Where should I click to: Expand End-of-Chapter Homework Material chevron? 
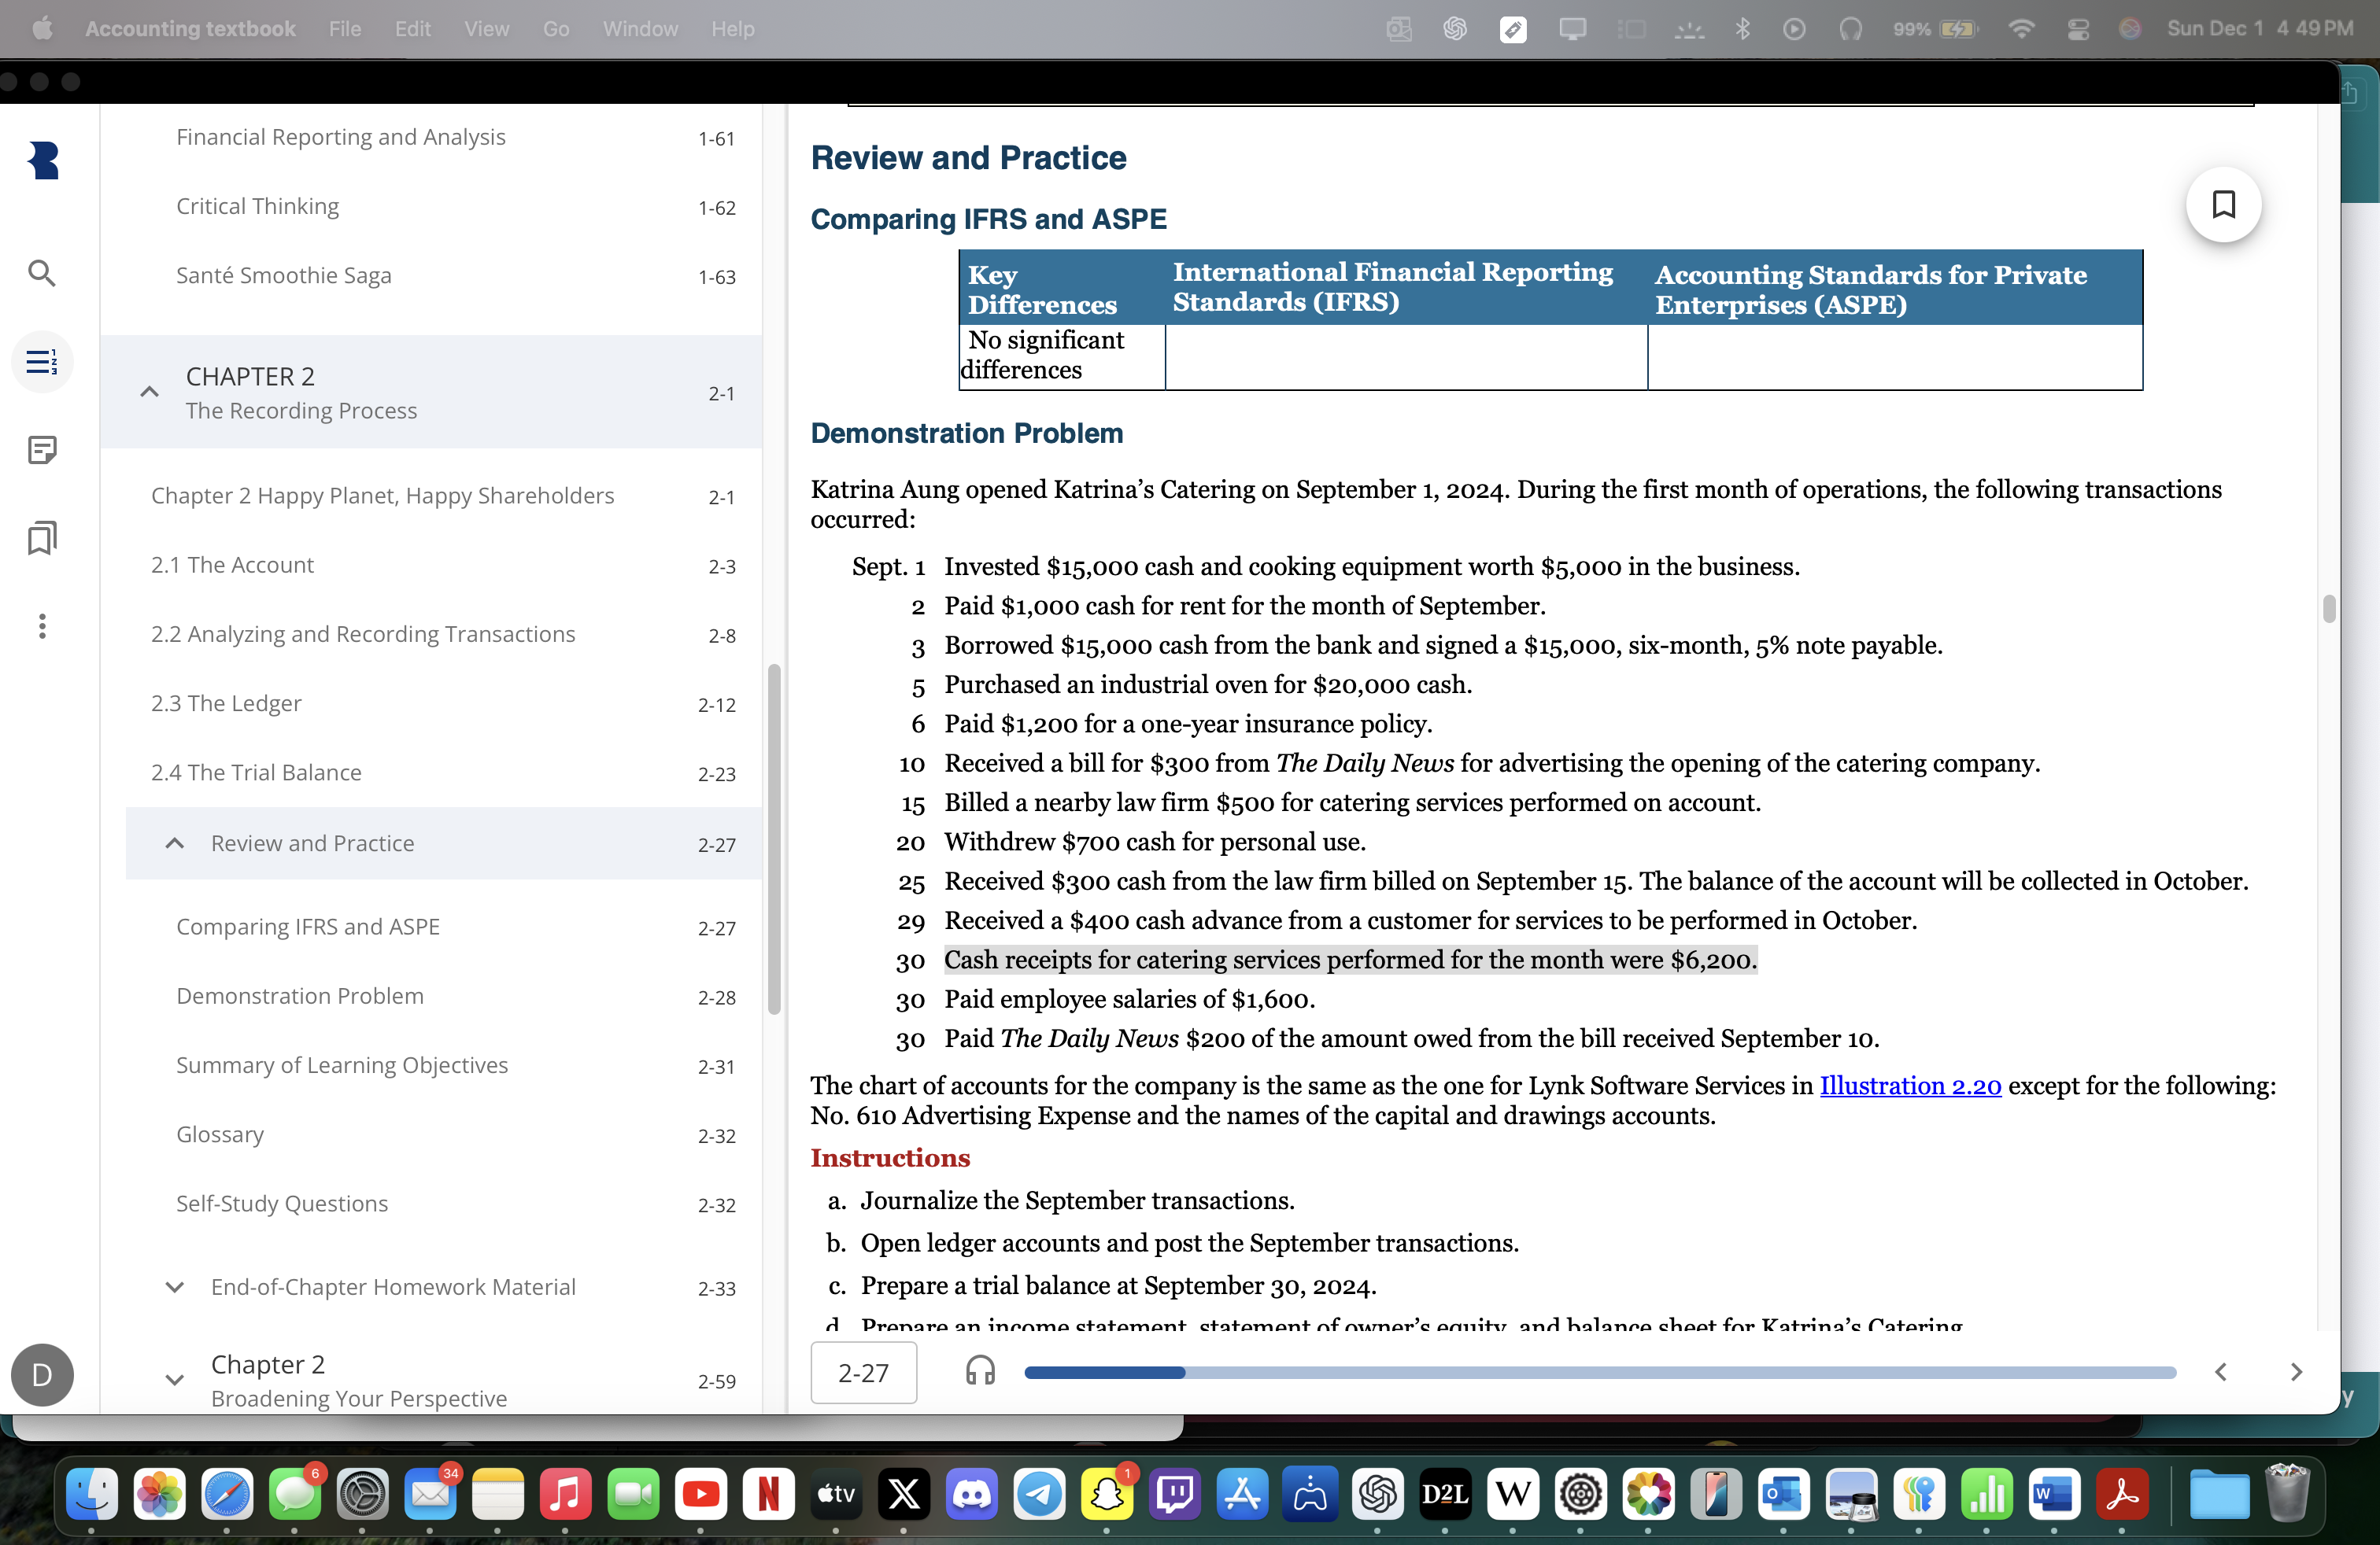click(x=174, y=1287)
